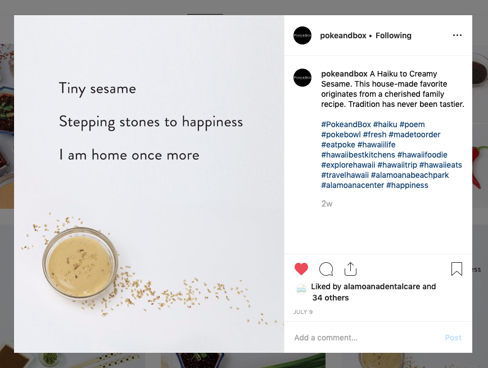Click the pokeandbox avatar beside the caption
488x368 pixels.
click(302, 78)
